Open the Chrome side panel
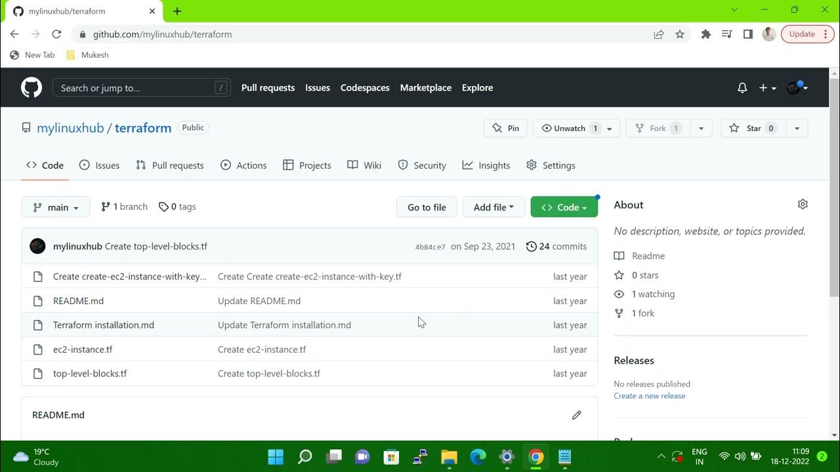This screenshot has height=472, width=840. point(747,34)
